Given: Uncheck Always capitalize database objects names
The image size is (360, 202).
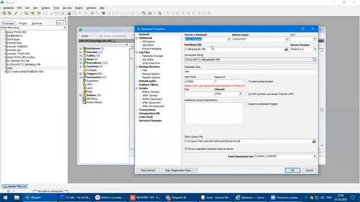Looking at the screenshot, I should (186, 149).
